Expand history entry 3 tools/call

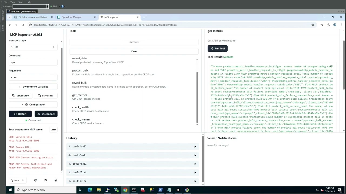pos(132,164)
